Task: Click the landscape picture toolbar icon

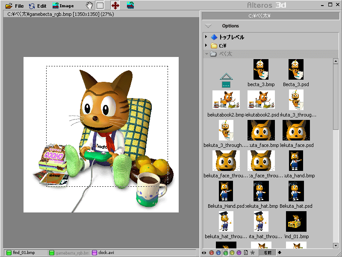Action: click(130, 6)
